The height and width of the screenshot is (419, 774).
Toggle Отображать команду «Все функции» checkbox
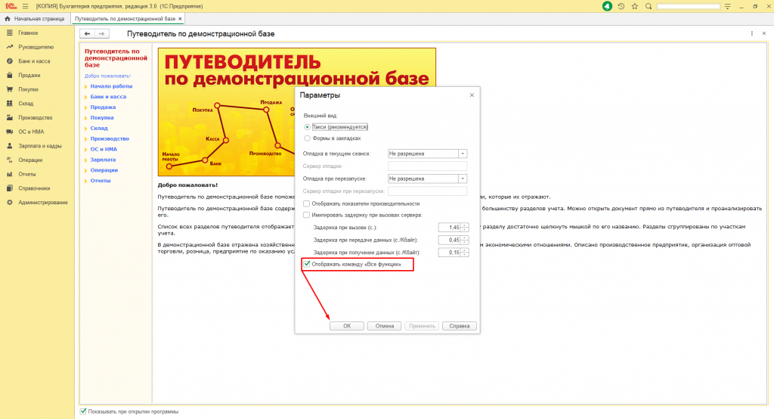pyautogui.click(x=307, y=264)
